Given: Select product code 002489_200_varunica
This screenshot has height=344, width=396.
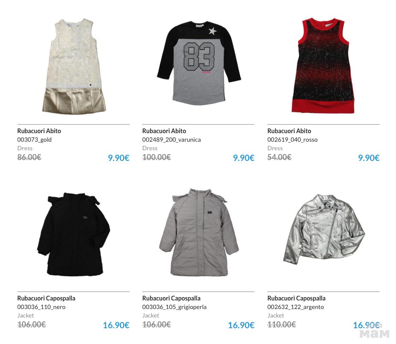Looking at the screenshot, I should [171, 140].
